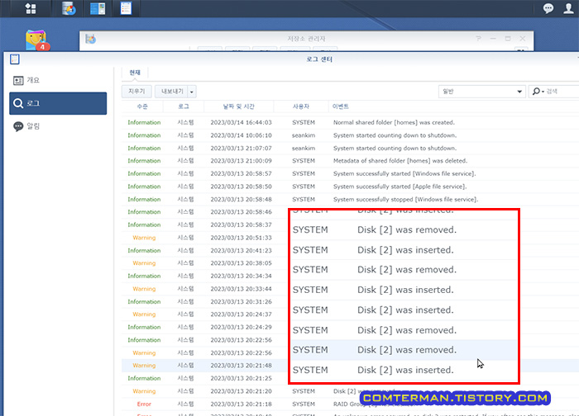Click the 내보내기 button

[172, 91]
